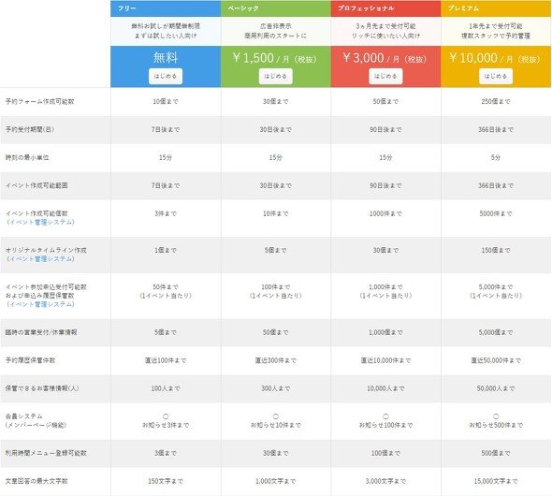
Task: Click the 無料 price text
Action: point(166,57)
